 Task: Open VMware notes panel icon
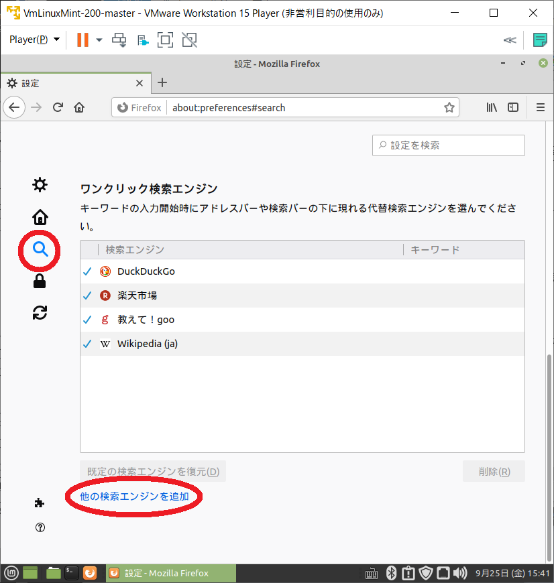pyautogui.click(x=540, y=40)
